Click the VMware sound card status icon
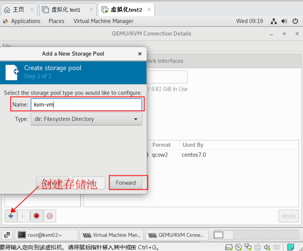303x251 pixels. click(x=267, y=247)
